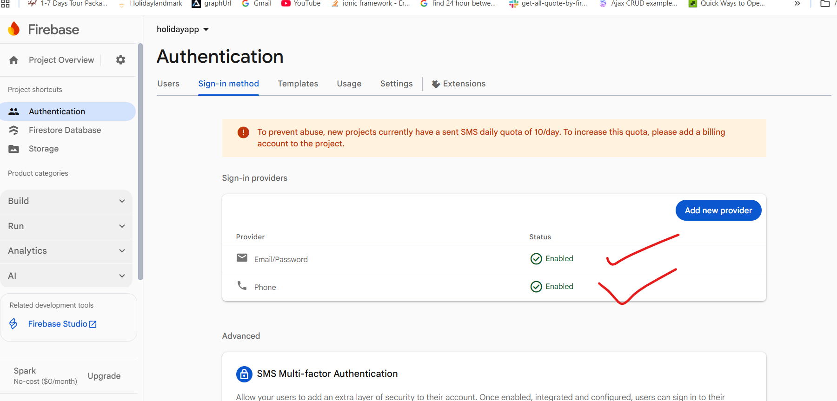837x401 pixels.
Task: Click the Storage image icon
Action: pos(14,149)
